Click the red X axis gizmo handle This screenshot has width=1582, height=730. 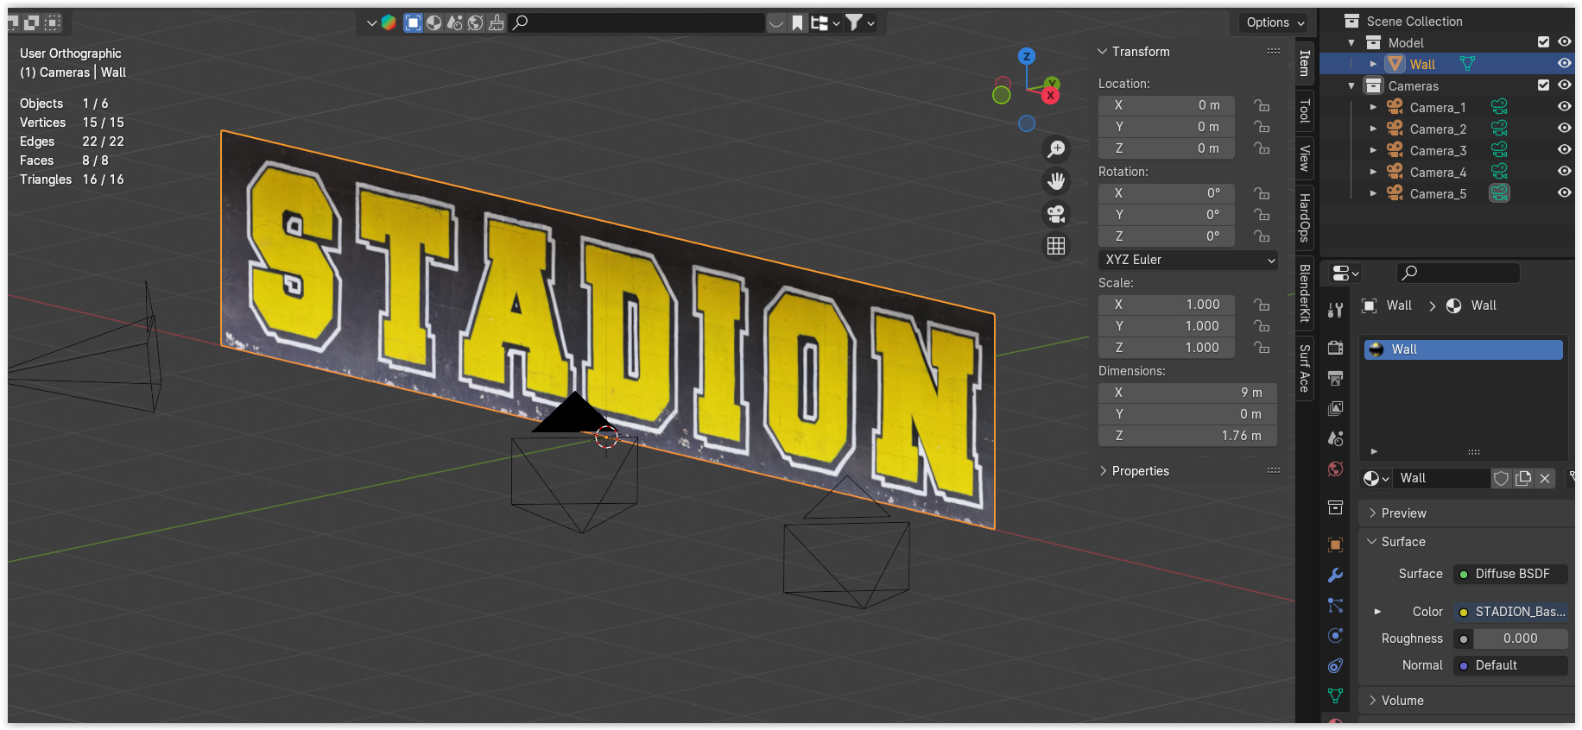pyautogui.click(x=1051, y=96)
